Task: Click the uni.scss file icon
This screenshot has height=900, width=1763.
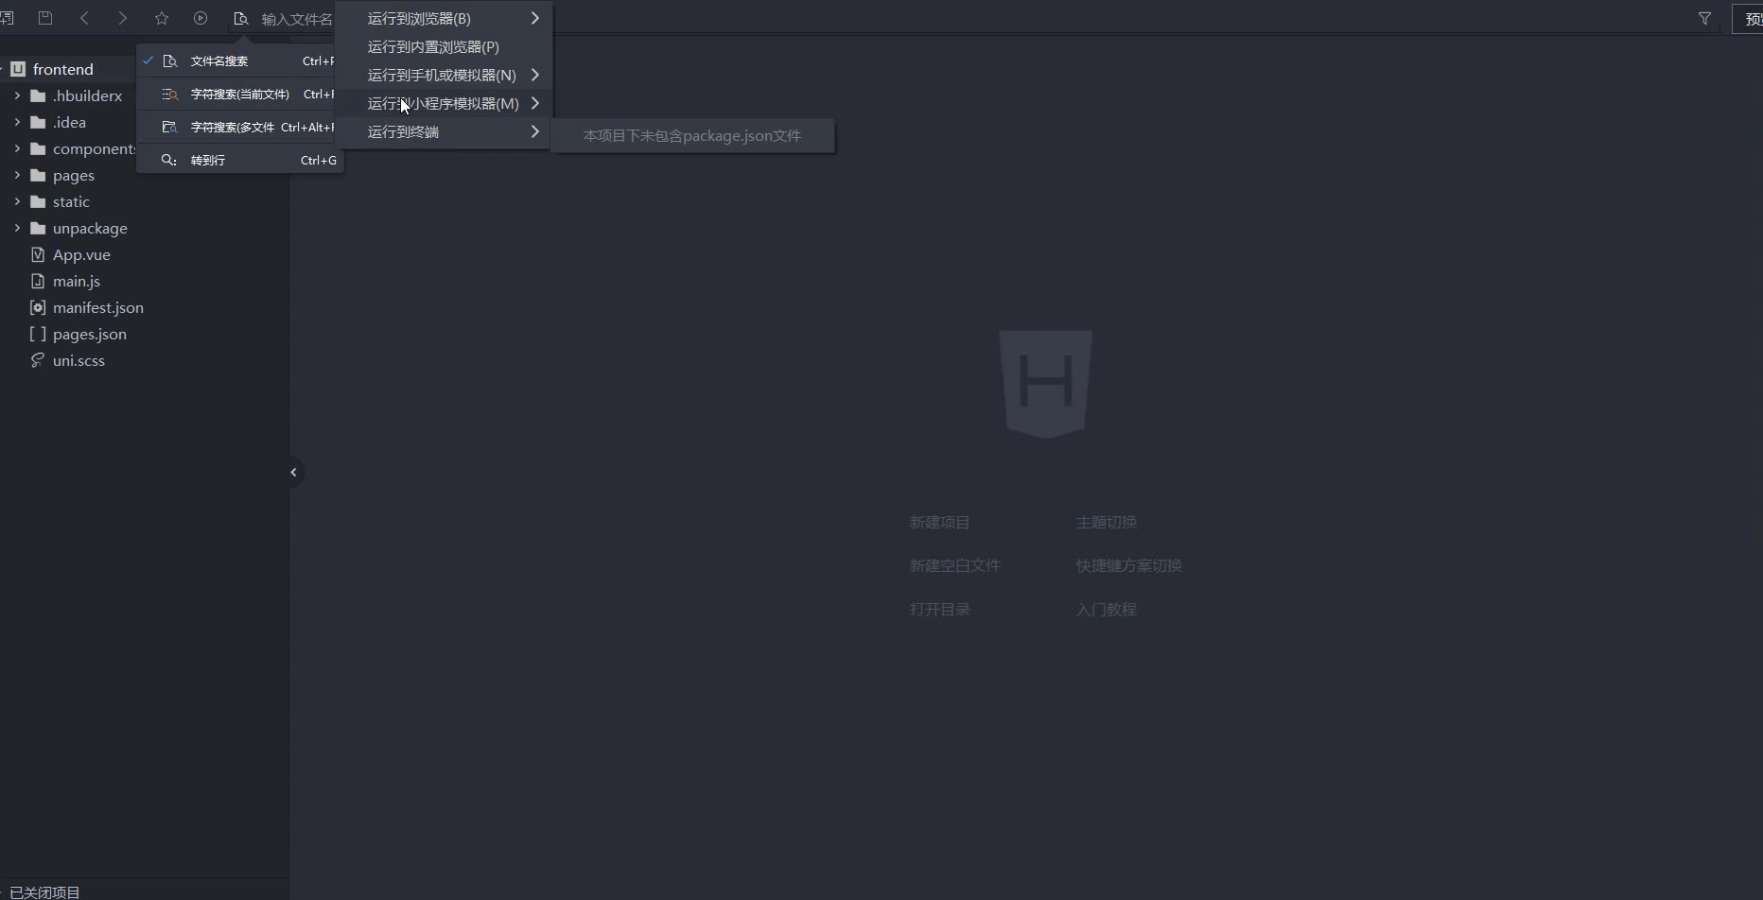Action: (x=38, y=360)
